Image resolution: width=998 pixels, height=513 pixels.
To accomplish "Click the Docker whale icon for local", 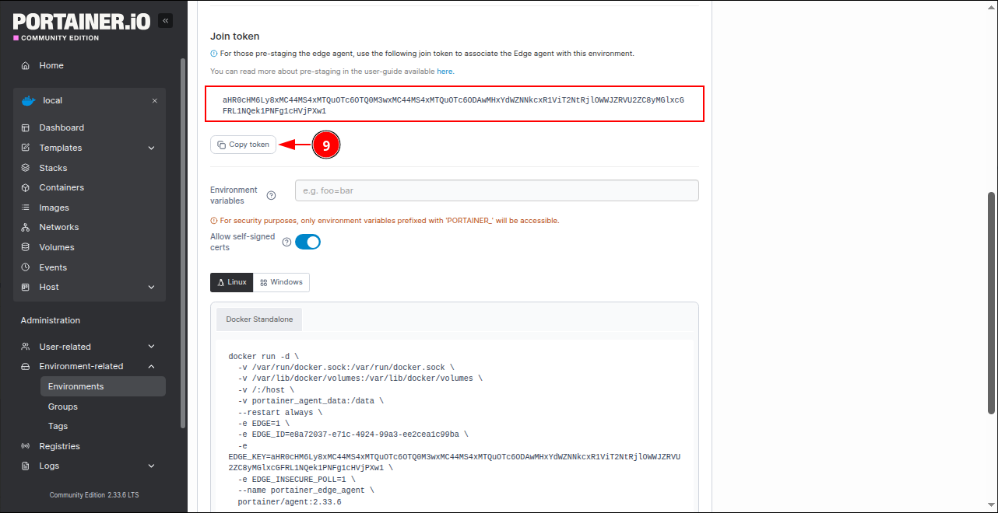I will (x=28, y=100).
